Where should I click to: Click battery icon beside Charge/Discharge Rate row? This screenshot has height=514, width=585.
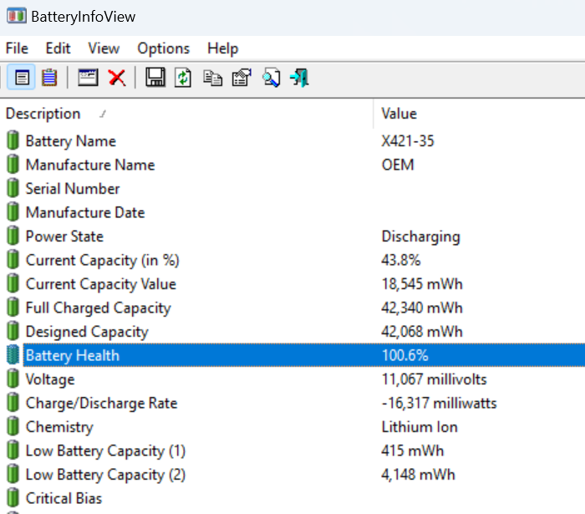click(13, 403)
